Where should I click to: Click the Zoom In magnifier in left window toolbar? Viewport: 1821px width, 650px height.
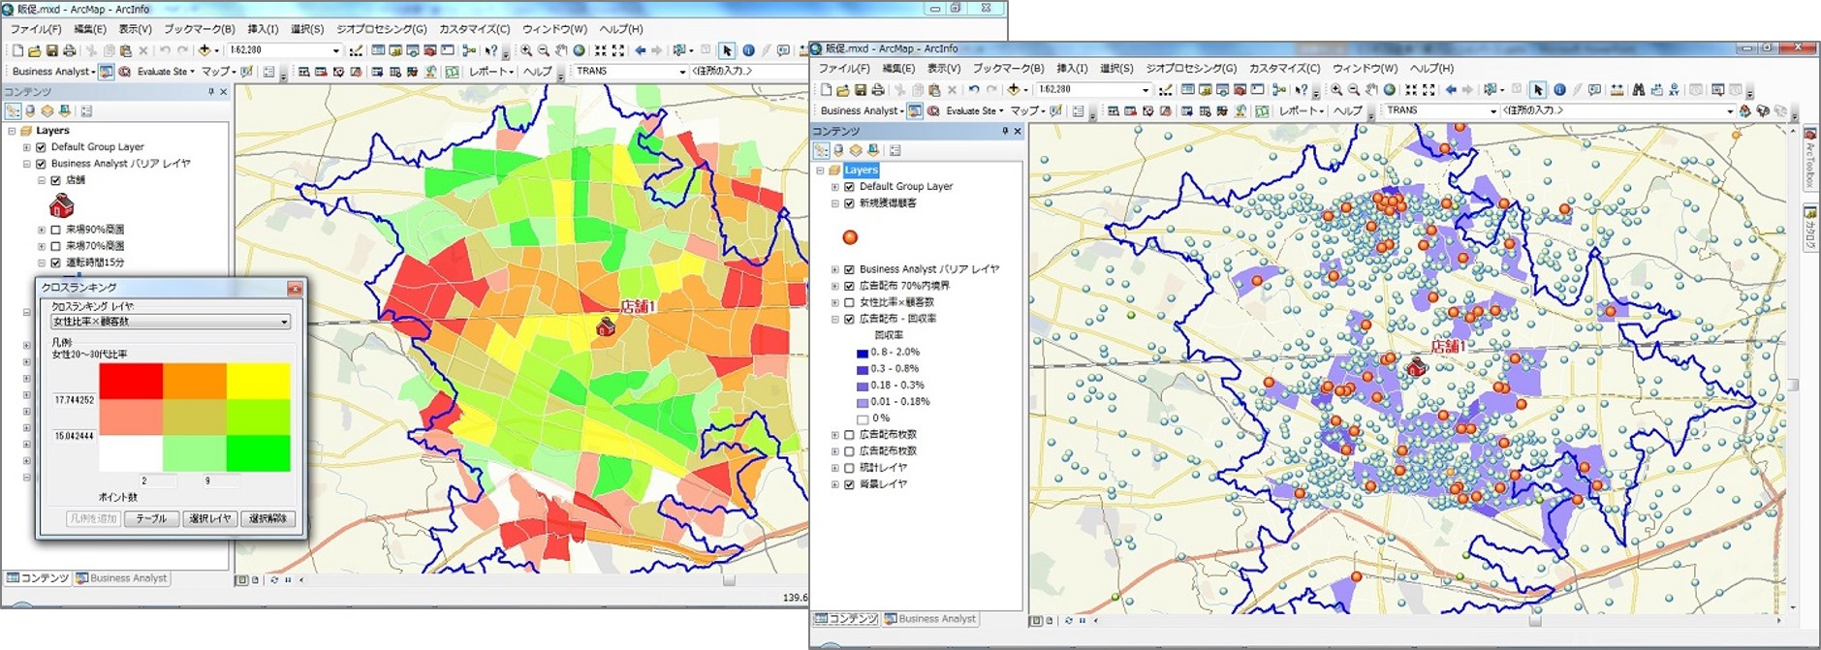click(x=525, y=50)
